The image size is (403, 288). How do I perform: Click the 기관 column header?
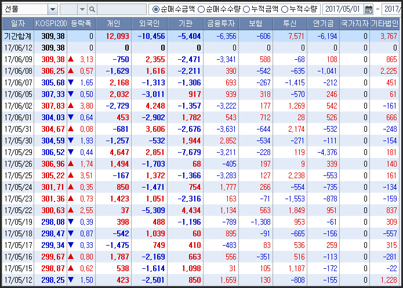coord(186,24)
